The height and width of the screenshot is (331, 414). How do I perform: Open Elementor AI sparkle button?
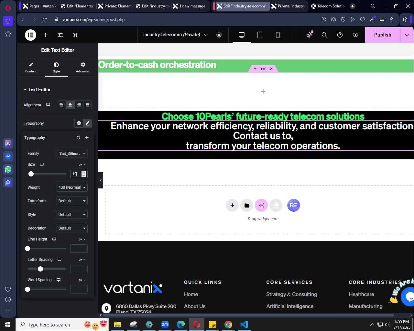[261, 205]
